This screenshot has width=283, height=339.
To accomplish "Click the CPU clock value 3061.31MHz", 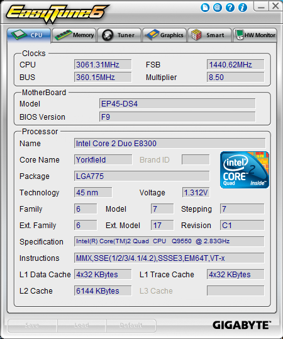I will pyautogui.click(x=103, y=64).
